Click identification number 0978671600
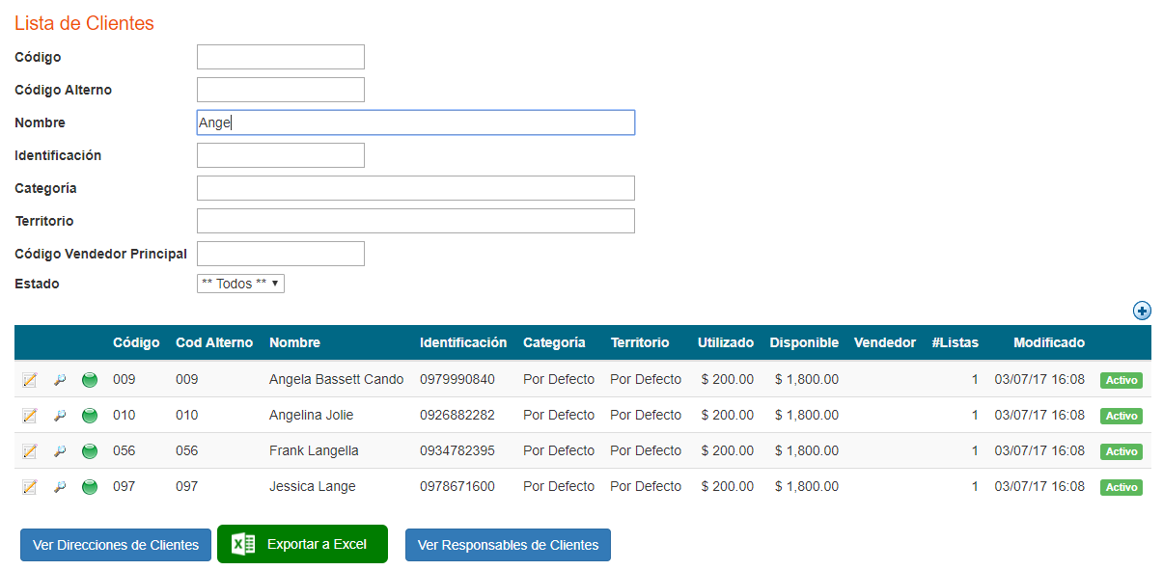This screenshot has width=1163, height=570. coord(457,486)
